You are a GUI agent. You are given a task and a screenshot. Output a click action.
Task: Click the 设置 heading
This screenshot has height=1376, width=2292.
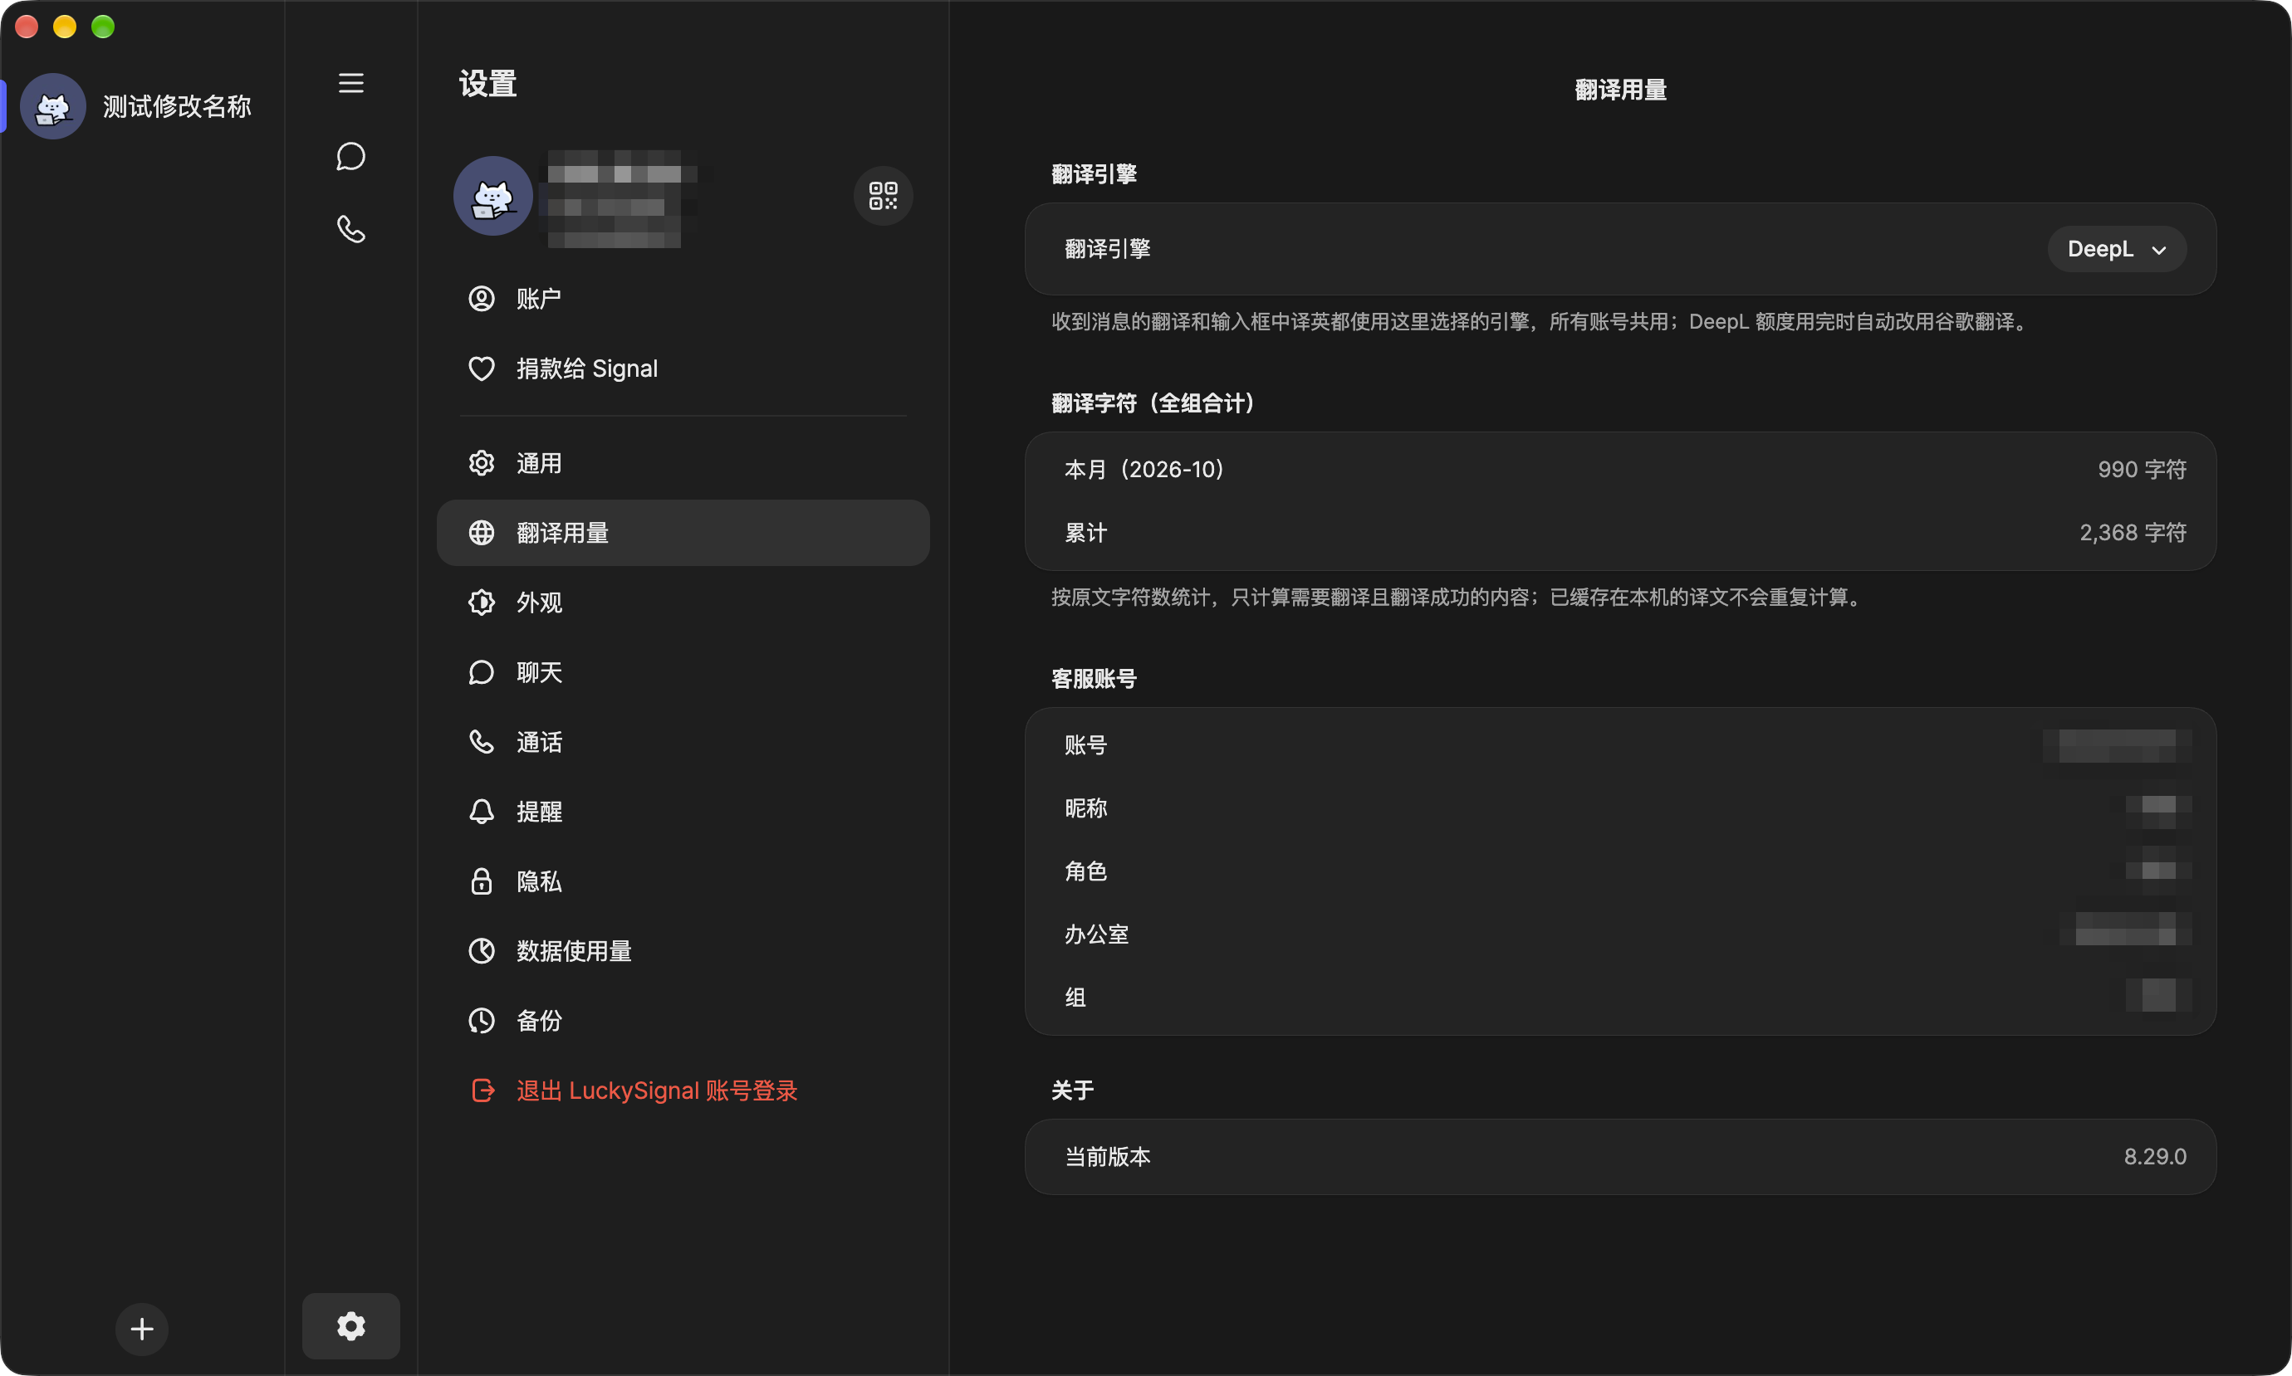488,84
